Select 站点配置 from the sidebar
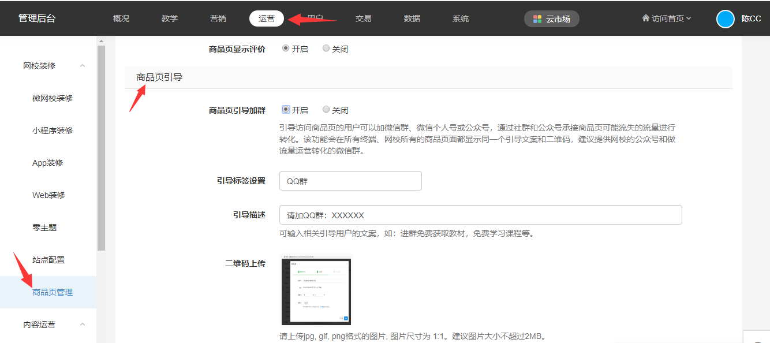 (x=48, y=260)
